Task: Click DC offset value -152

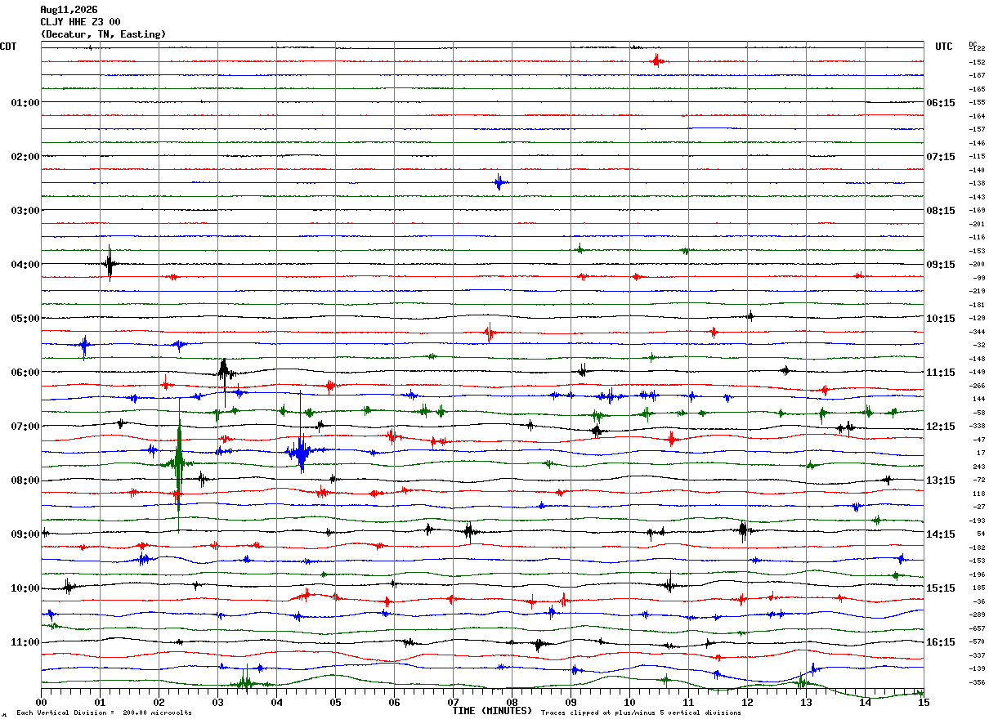Action: pos(977,62)
